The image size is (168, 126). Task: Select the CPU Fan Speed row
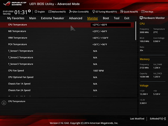[67, 71]
